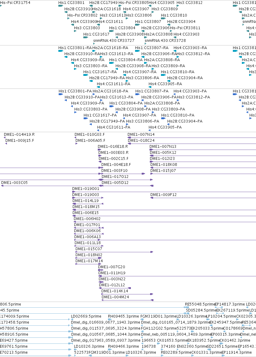Open BAC clone DME1-007G20
Viewport: 256px width, 357px height.
[x=112, y=267]
